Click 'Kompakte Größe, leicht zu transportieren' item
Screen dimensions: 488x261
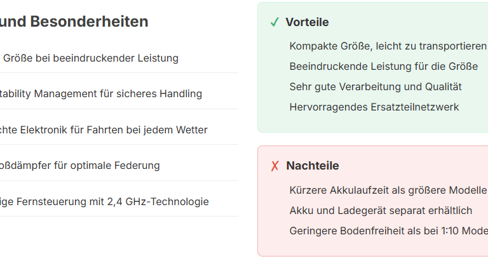tap(388, 46)
